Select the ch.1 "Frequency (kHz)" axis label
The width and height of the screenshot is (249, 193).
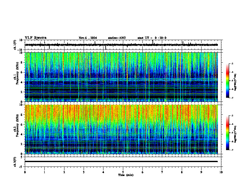[x=17, y=73]
